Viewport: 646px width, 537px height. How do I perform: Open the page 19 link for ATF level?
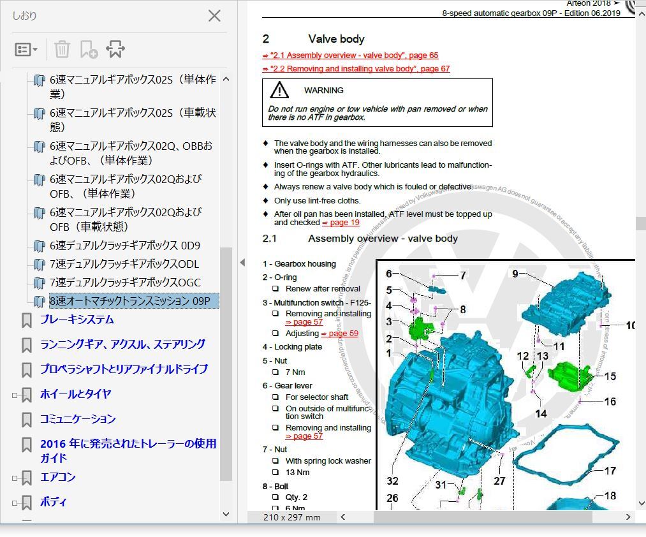click(341, 223)
